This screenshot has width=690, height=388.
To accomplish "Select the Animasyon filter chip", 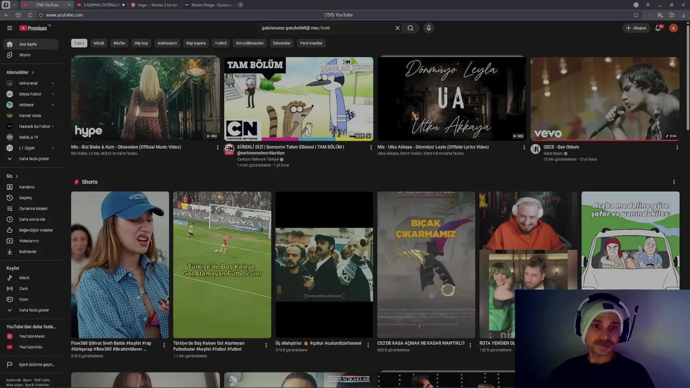I will (167, 43).
